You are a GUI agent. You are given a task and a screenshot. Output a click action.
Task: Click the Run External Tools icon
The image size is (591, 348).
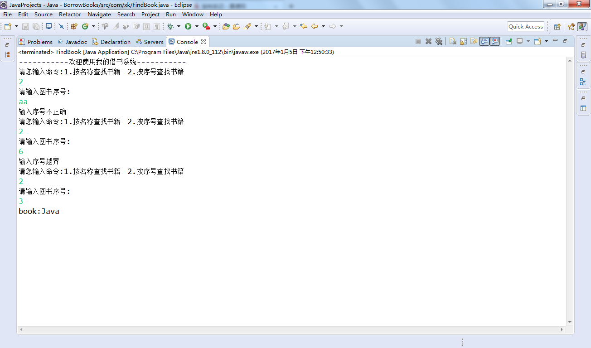coord(206,26)
